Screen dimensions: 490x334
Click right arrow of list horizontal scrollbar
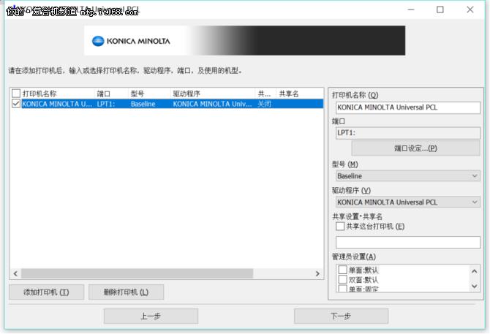(x=317, y=274)
